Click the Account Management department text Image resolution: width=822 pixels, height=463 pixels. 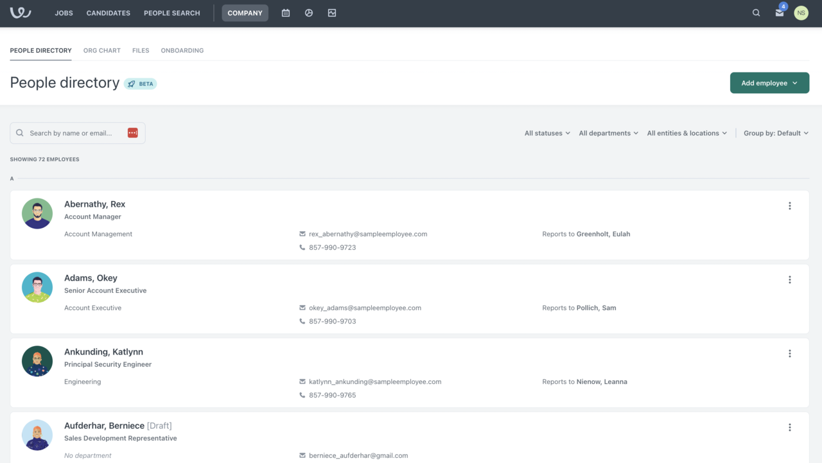coord(98,234)
